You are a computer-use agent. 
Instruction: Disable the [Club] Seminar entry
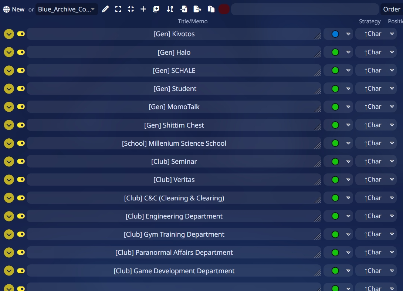pos(21,162)
